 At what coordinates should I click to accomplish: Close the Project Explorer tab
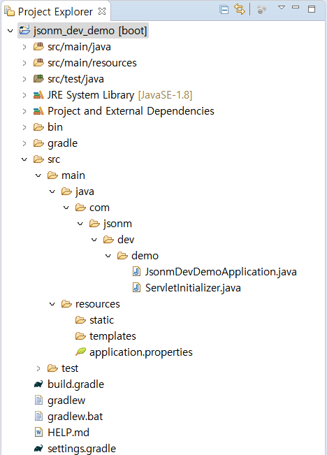coord(102,11)
